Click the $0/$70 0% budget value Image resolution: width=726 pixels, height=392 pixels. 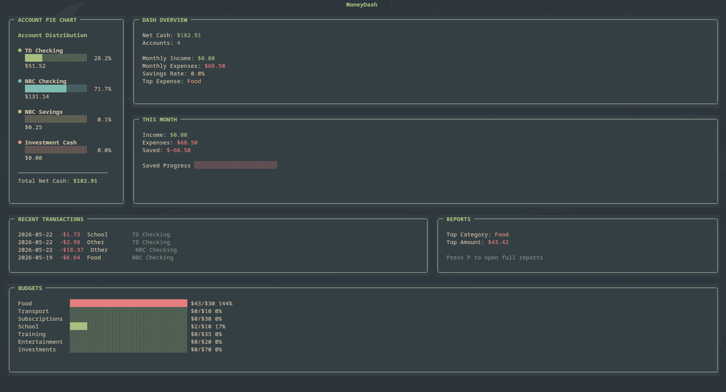tap(206, 349)
